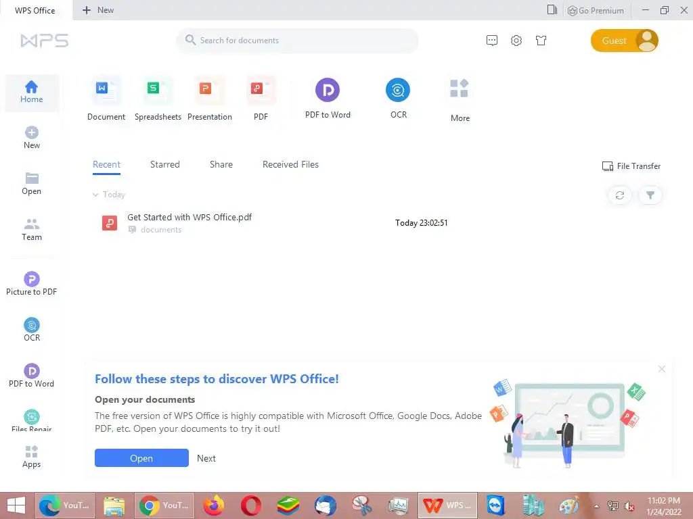The height and width of the screenshot is (519, 693).
Task: Click the New plus icon in sidebar
Action: point(31,132)
